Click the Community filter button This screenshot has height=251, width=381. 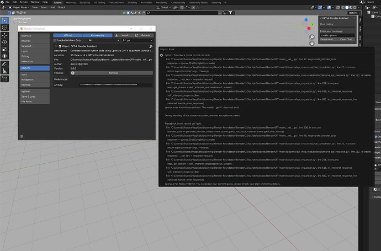tap(97, 35)
